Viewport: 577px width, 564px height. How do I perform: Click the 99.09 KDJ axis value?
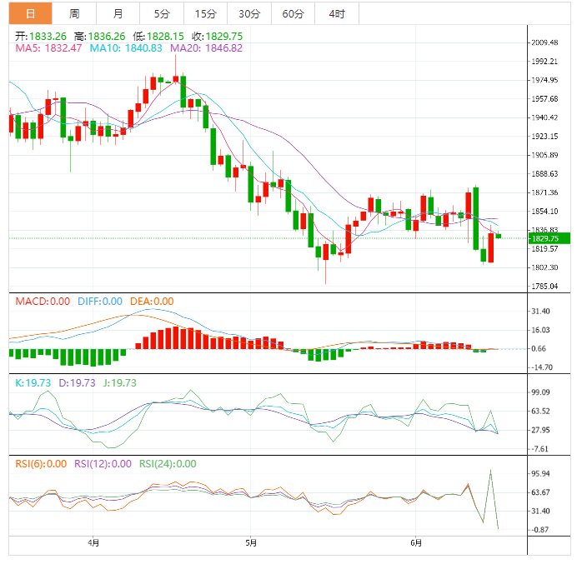coord(540,392)
